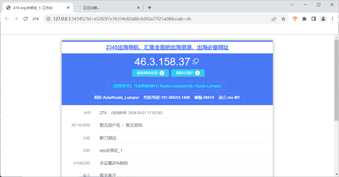
Task: Bookmark this page with star icon
Action: coord(283,19)
